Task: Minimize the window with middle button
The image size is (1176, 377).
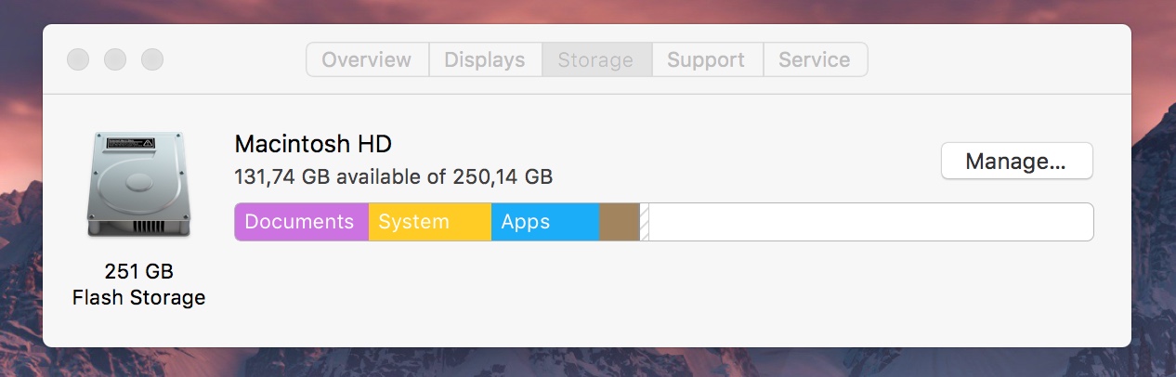Action: coord(115,59)
